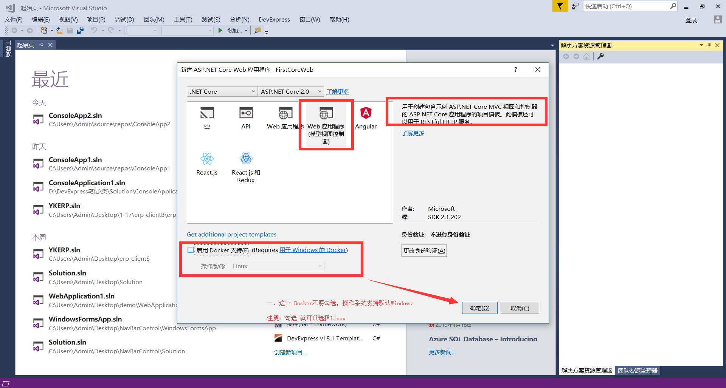Open the vertical 工具箱 toolbox side tab
The width and height of the screenshot is (726, 388).
[x=8, y=49]
